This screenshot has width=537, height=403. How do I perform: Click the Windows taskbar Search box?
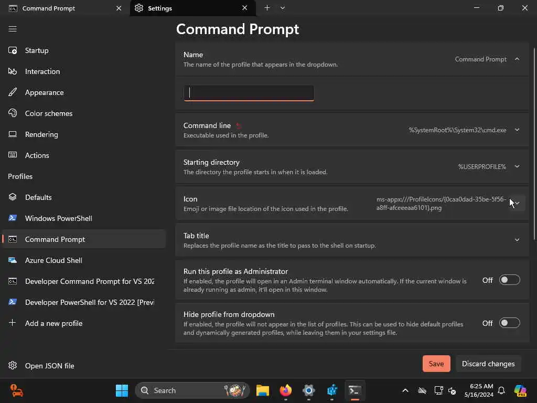pyautogui.click(x=192, y=390)
